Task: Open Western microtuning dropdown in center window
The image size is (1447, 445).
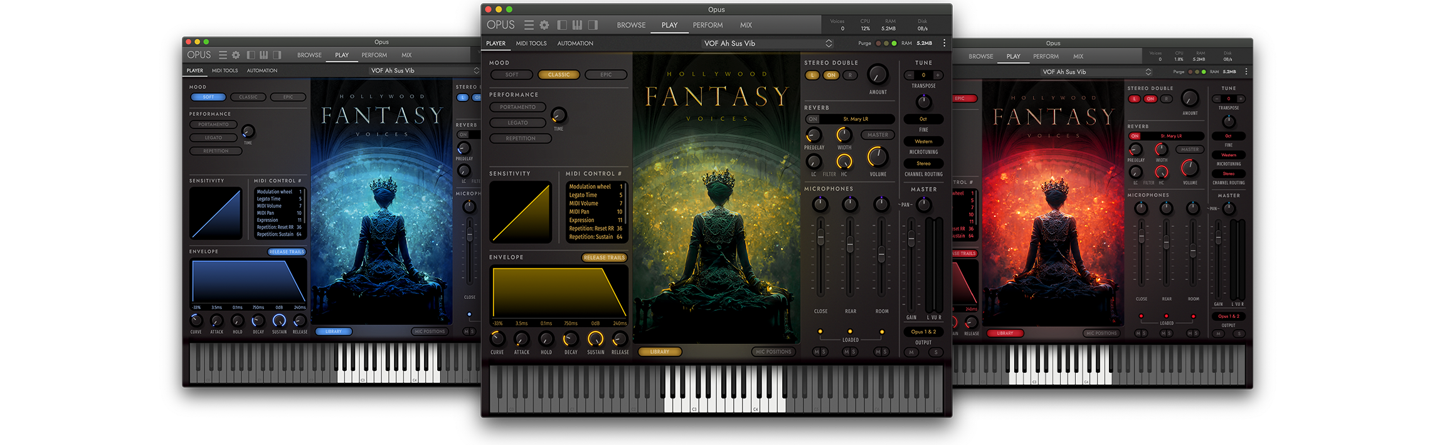Action: point(923,142)
